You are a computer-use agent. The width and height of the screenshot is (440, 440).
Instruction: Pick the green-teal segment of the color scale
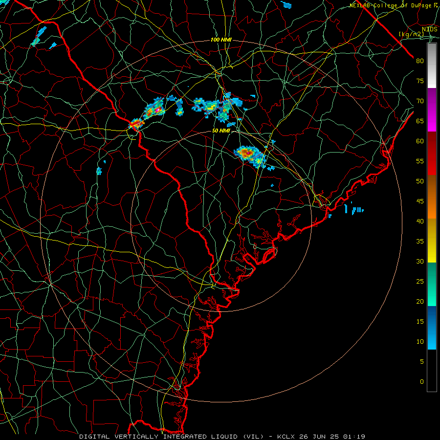pos(432,284)
